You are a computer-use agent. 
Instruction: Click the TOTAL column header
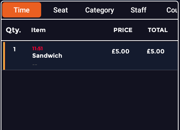[x=158, y=30]
